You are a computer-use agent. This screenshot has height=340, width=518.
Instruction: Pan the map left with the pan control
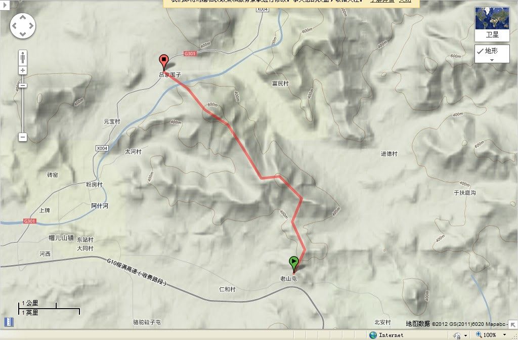pyautogui.click(x=14, y=26)
